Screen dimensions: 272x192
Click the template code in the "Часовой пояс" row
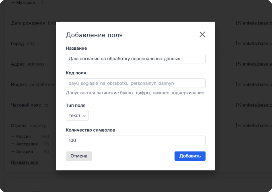coord(254,105)
